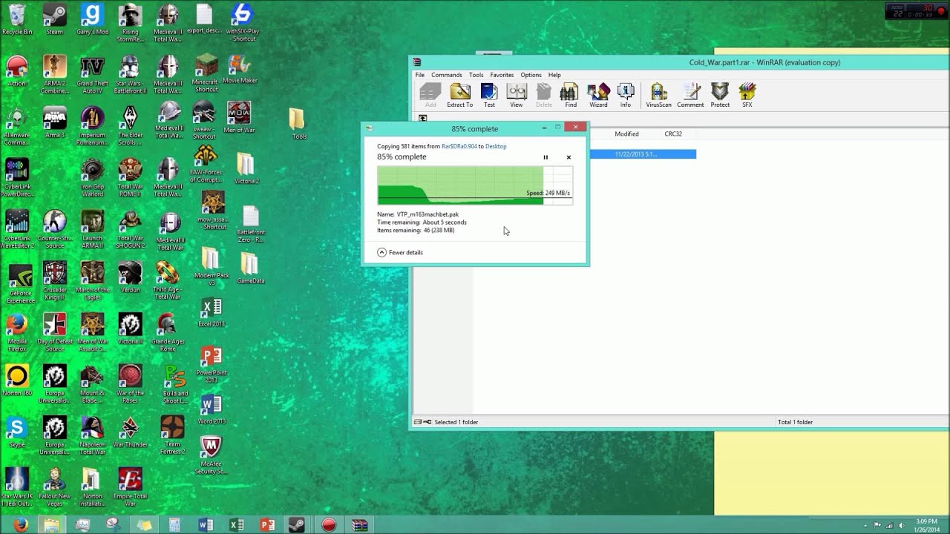The width and height of the screenshot is (950, 534).
Task: Cancel the copy with the X button
Action: coord(569,157)
